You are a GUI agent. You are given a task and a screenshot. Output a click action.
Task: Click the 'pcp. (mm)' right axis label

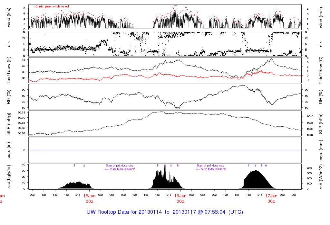click(321, 150)
